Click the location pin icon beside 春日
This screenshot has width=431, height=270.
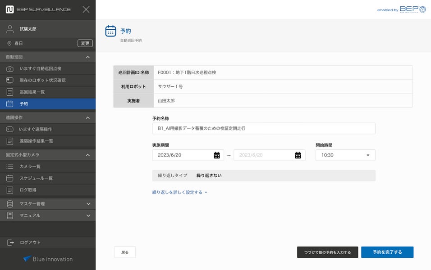tap(9, 43)
